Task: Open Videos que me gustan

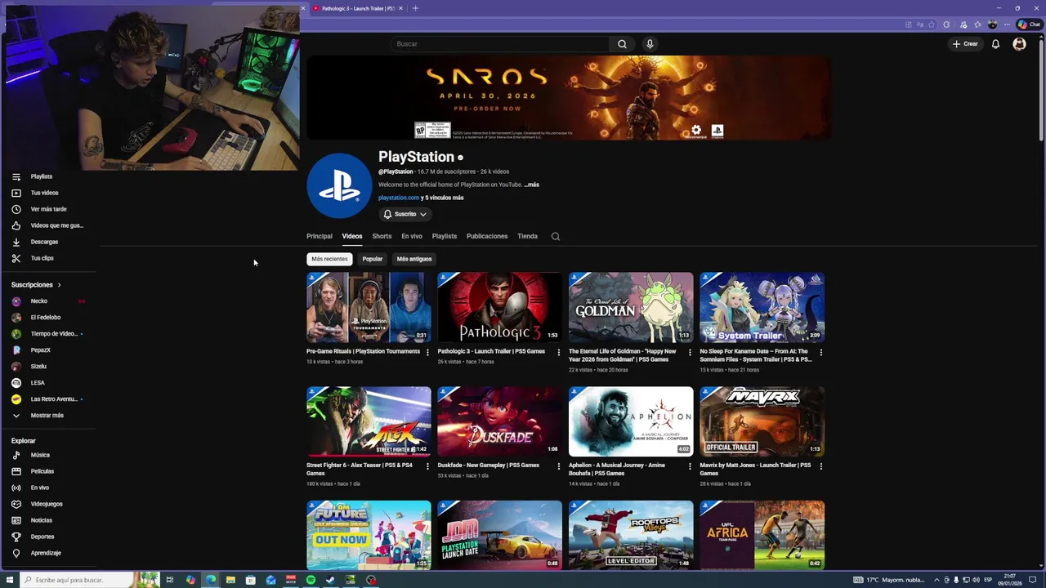Action: click(49, 225)
